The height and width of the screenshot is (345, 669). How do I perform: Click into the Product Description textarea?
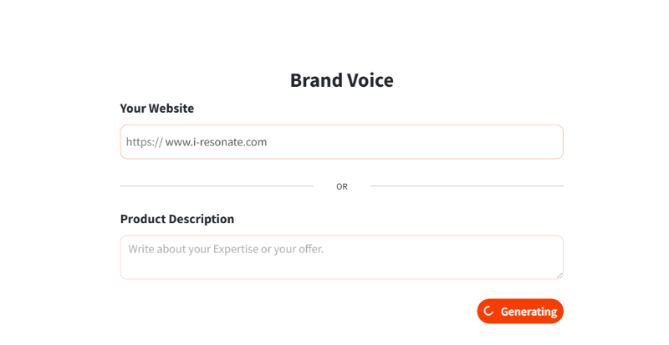click(x=341, y=262)
